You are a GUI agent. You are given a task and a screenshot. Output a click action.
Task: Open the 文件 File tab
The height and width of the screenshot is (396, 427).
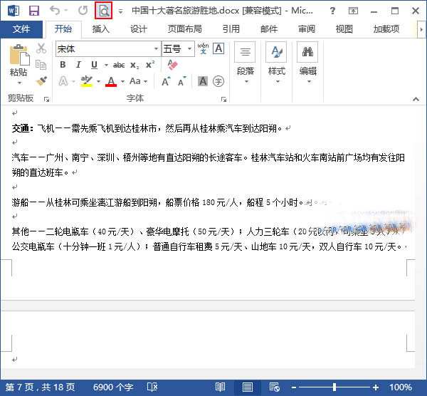coord(21,29)
